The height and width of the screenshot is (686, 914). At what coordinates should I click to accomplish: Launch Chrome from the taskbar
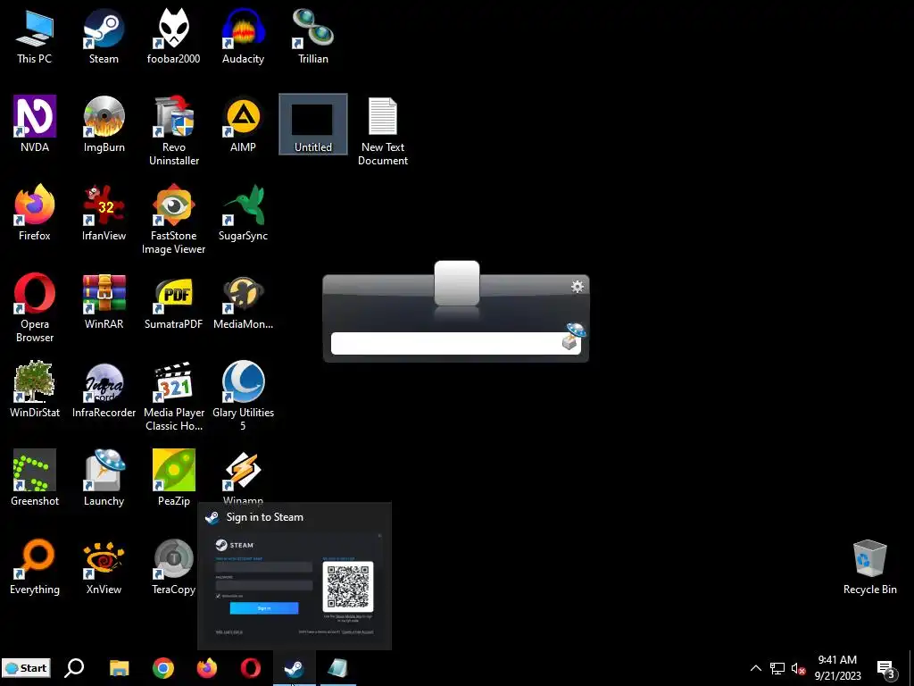point(163,668)
